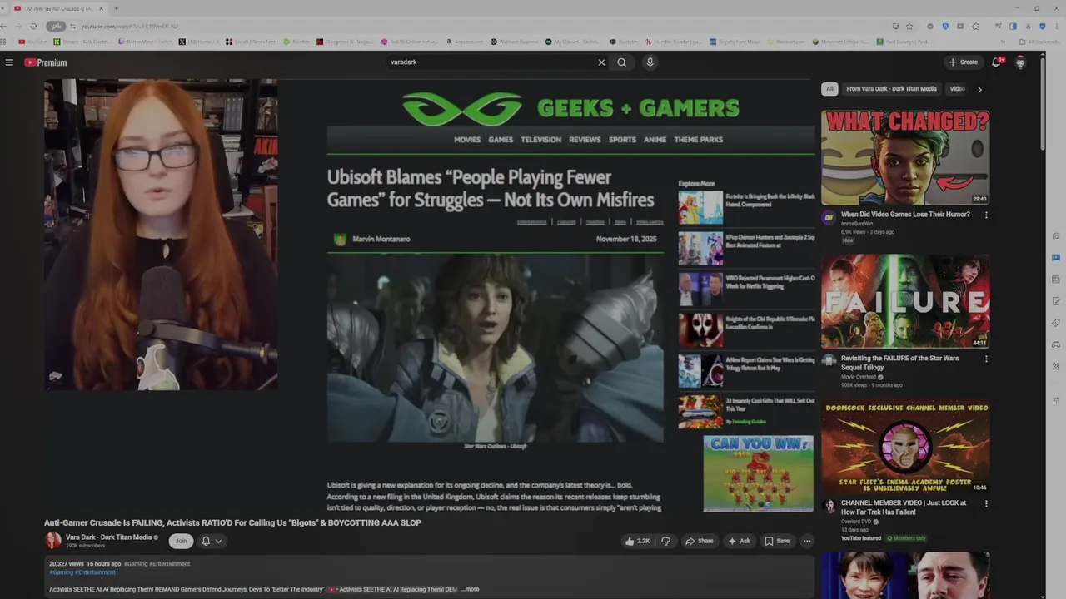Open browser sidebar search image icon
The width and height of the screenshot is (1066, 599).
pyautogui.click(x=1056, y=235)
